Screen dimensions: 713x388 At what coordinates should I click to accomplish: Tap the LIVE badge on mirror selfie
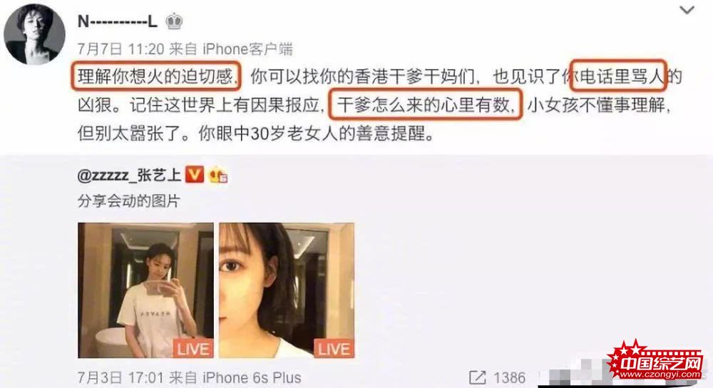point(194,349)
